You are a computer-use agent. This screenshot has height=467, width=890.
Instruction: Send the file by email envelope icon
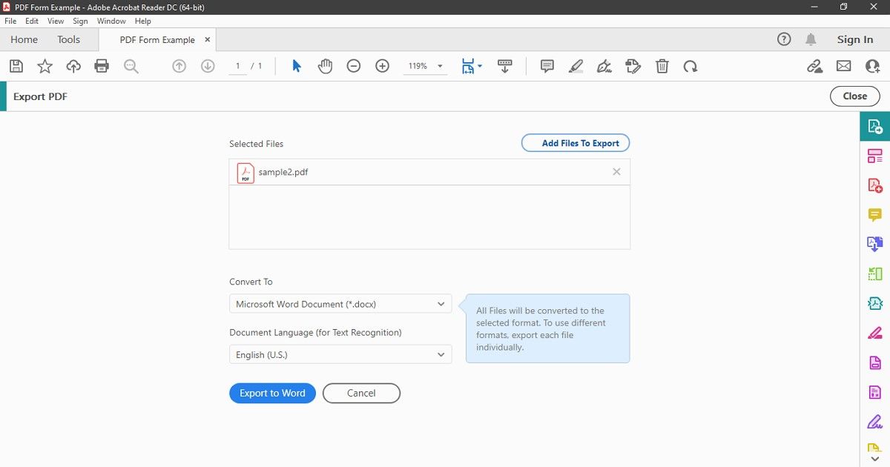point(844,66)
